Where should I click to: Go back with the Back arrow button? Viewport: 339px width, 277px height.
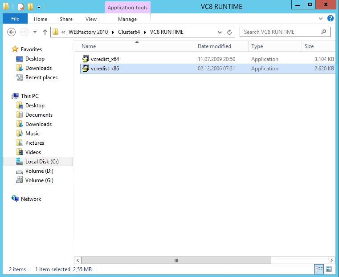coord(11,32)
